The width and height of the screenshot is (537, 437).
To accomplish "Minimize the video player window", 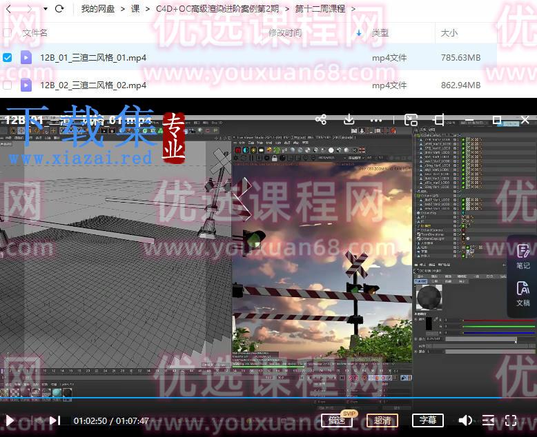I will coord(470,120).
